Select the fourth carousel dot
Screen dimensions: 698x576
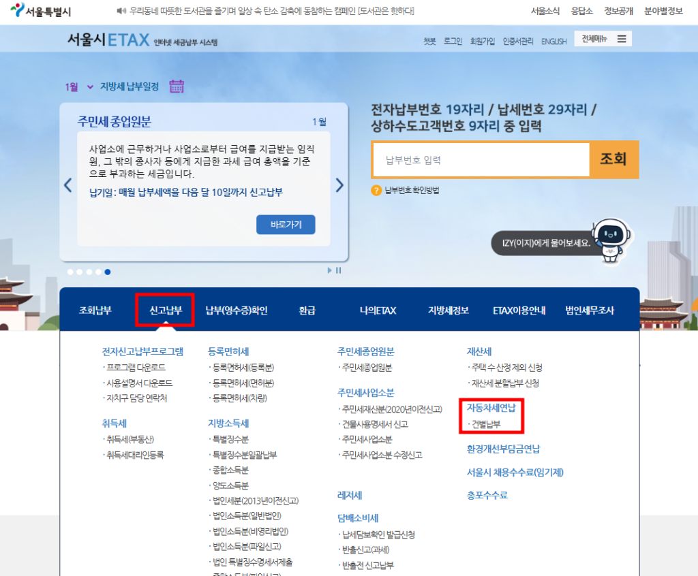(x=98, y=272)
